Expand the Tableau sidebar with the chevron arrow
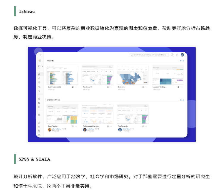This screenshot has height=193, width=223. point(41,55)
